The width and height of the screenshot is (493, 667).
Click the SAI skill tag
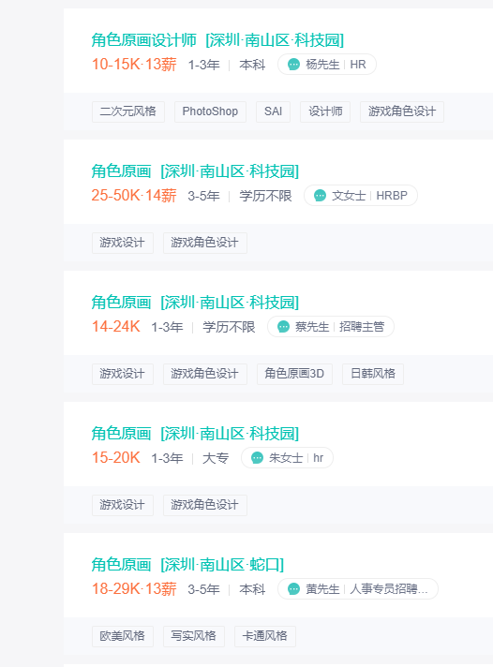pyautogui.click(x=273, y=111)
